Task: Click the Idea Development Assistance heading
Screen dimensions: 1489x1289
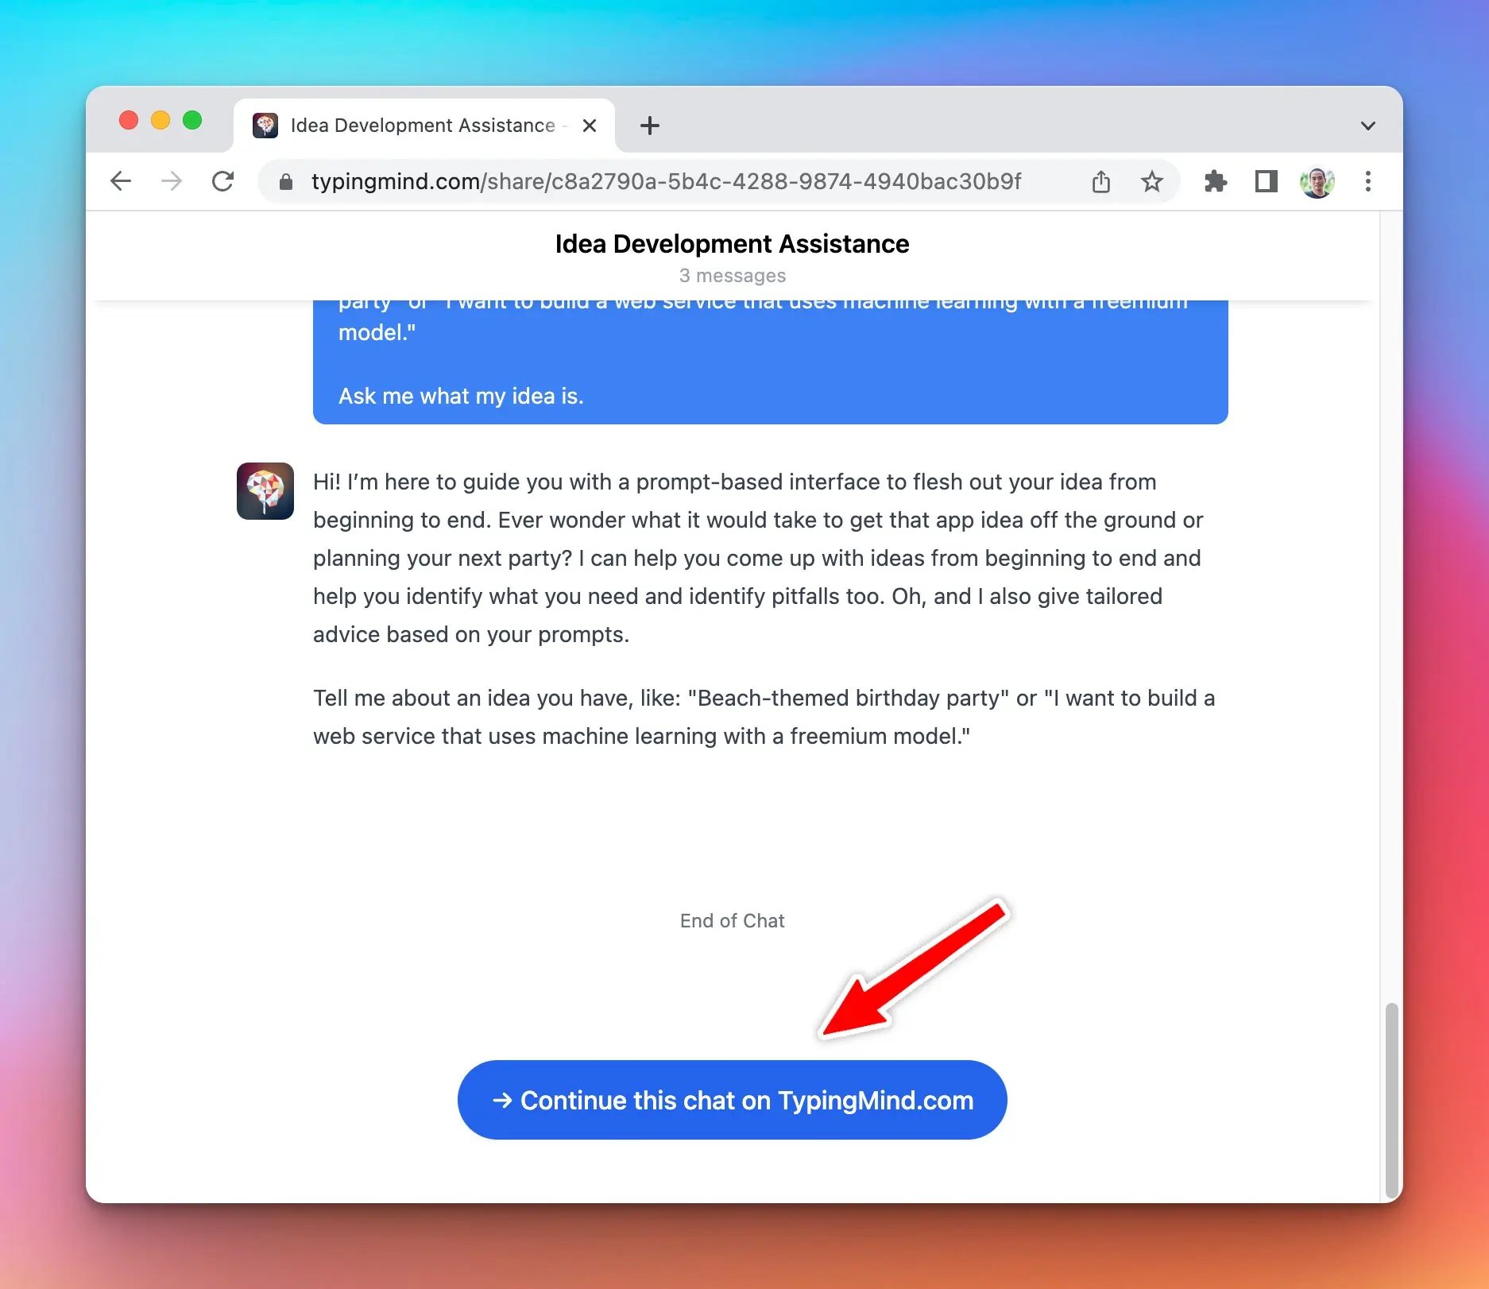Action: tap(733, 244)
